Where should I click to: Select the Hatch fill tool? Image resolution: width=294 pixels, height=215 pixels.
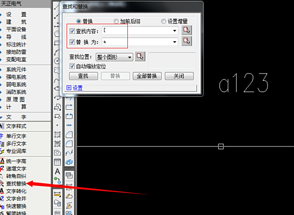coord(57,135)
